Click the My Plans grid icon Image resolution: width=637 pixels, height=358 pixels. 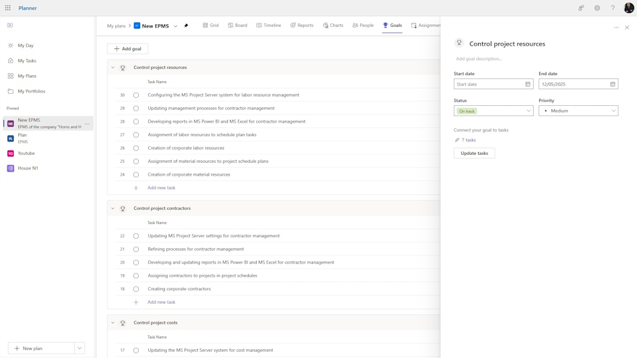click(11, 76)
